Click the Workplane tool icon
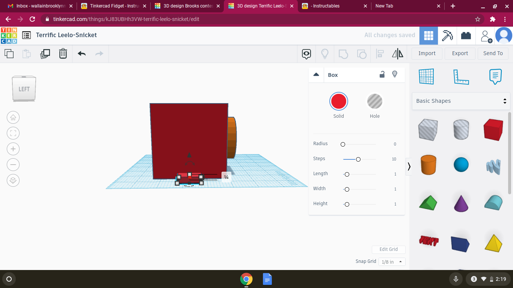The image size is (513, 288). [426, 76]
